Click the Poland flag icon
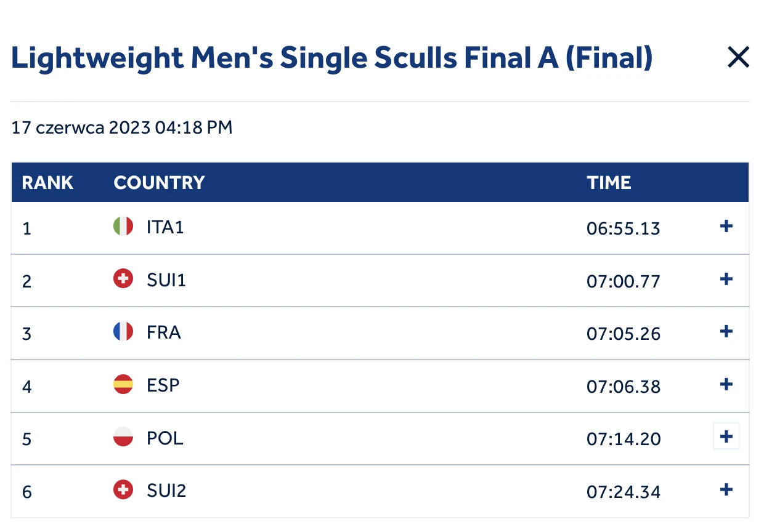The height and width of the screenshot is (527, 764). (x=123, y=438)
